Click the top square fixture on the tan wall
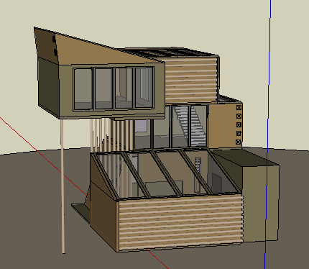 (239, 108)
